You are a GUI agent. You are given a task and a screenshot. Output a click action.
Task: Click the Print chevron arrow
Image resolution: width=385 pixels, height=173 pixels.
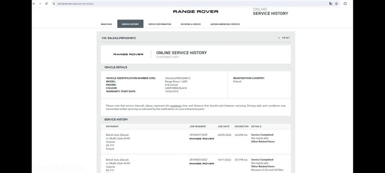(x=279, y=38)
